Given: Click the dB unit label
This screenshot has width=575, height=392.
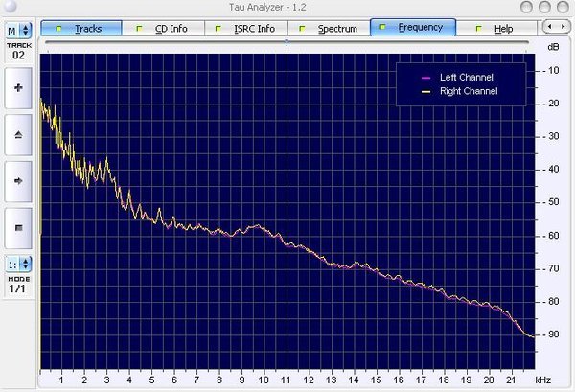Looking at the screenshot, I should tap(553, 47).
